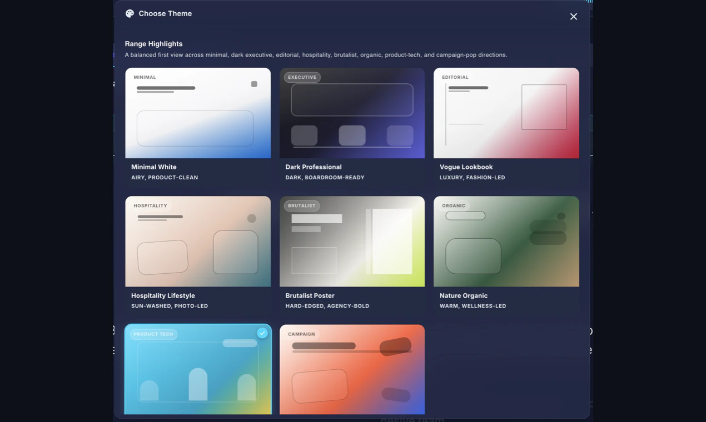The height and width of the screenshot is (422, 706).
Task: Choose the Vogue Lookbook theme preview
Action: pyautogui.click(x=506, y=113)
